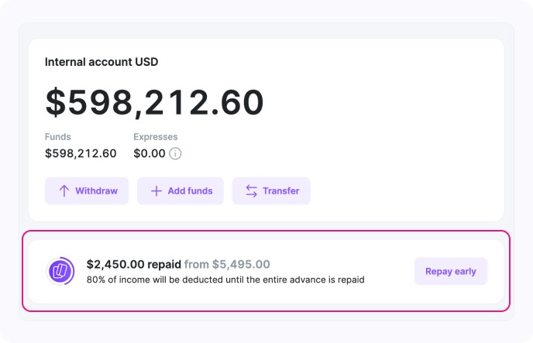Click the Internal account USD heading
This screenshot has width=533, height=343.
pos(101,62)
